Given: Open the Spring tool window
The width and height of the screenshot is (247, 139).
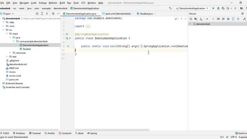Looking at the screenshot, I should [x=92, y=133].
